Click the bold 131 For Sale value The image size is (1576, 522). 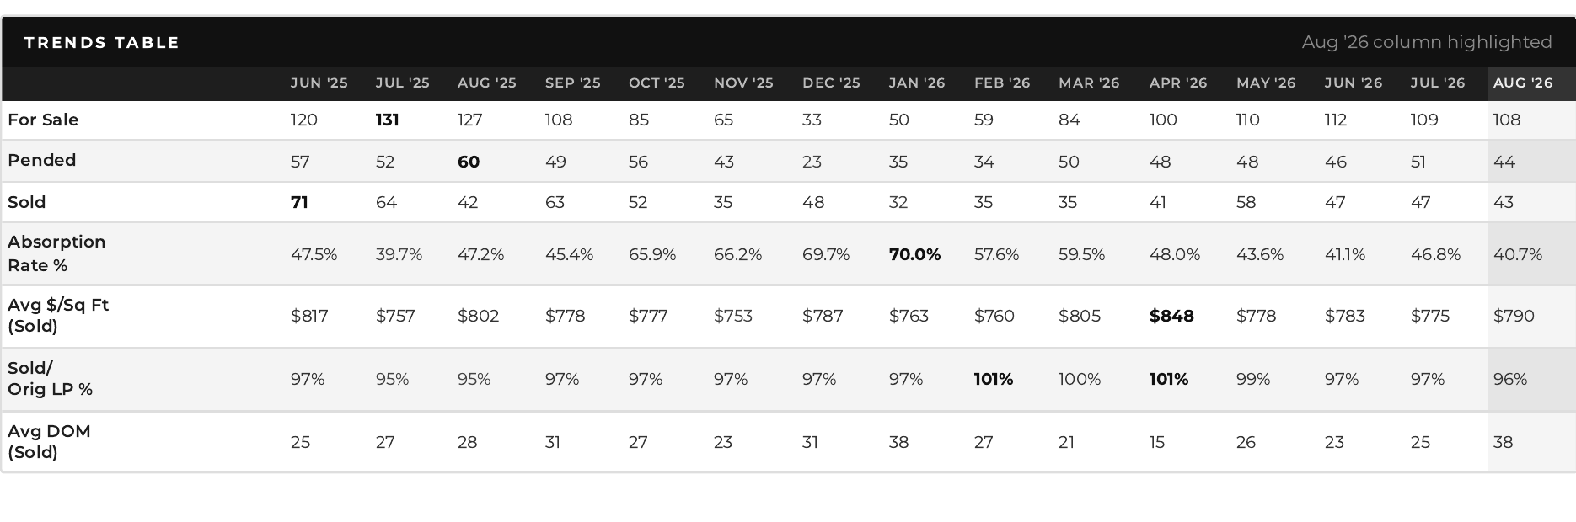pyautogui.click(x=387, y=120)
